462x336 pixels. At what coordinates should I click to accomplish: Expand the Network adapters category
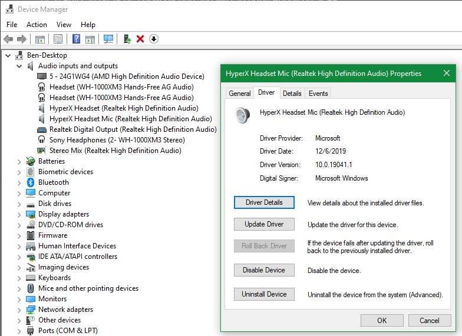pyautogui.click(x=19, y=310)
